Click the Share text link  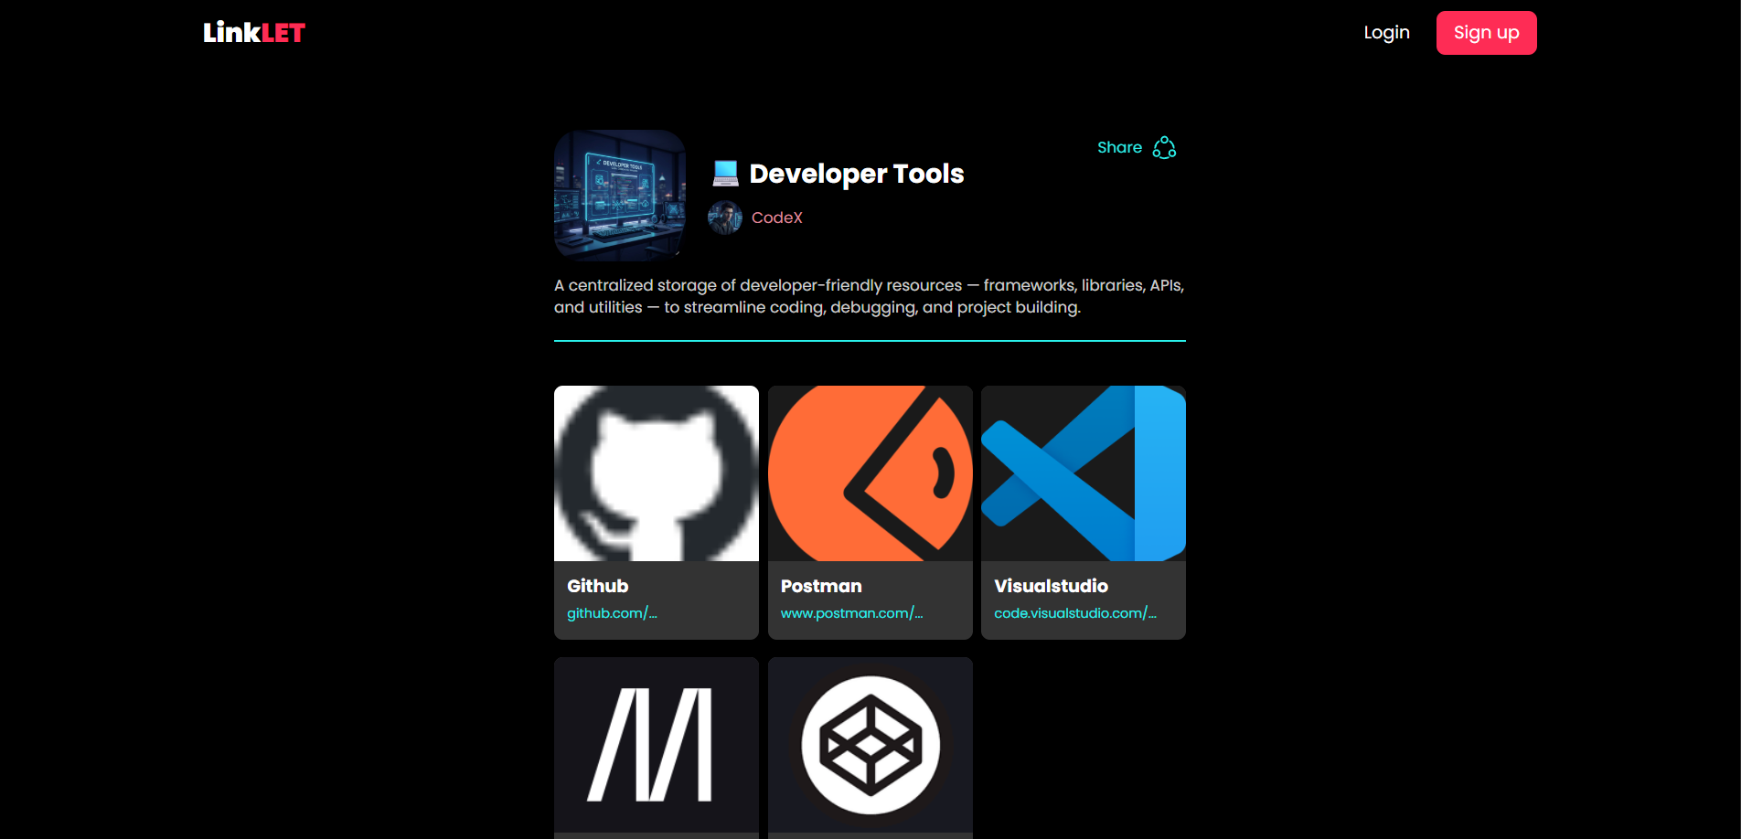[x=1119, y=147]
